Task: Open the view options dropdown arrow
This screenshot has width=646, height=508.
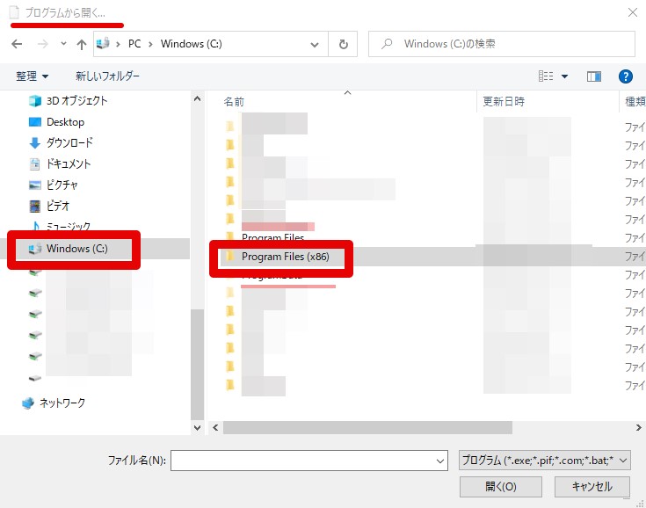Action: (564, 76)
